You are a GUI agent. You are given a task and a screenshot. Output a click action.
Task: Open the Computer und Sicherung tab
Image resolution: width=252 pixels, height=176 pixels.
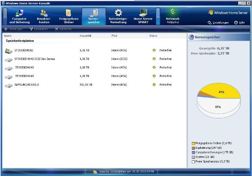pos(19,17)
